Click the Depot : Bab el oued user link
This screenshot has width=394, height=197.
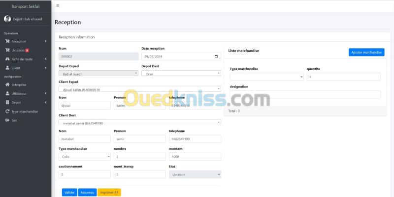tap(28, 19)
